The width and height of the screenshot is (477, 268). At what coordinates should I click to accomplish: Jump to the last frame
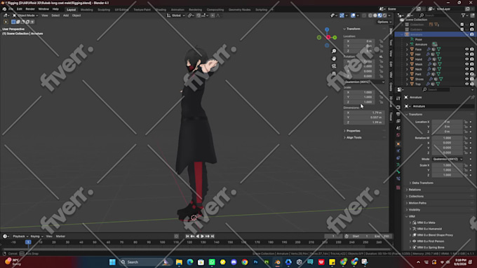(x=213, y=236)
